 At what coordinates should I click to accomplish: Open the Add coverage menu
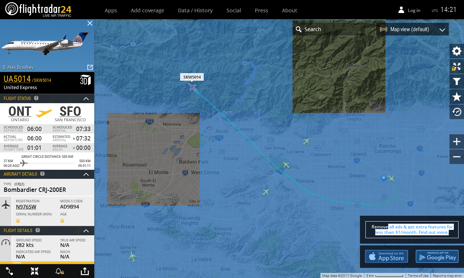point(148,10)
